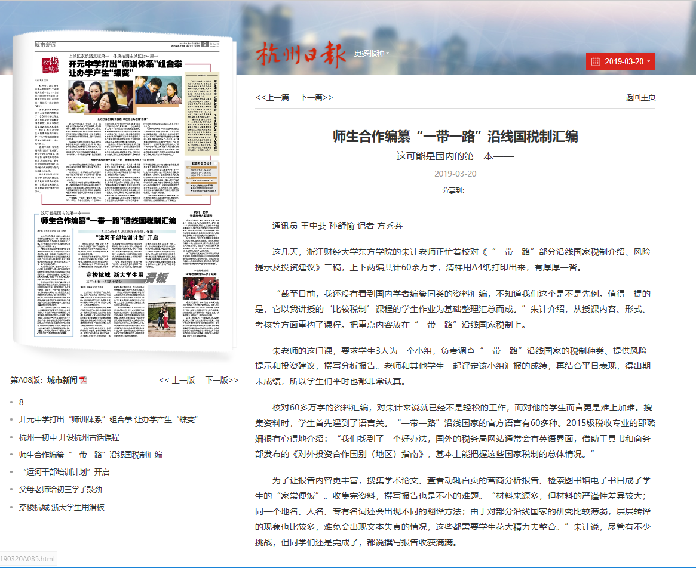The height and width of the screenshot is (568, 696).
Task: Open article 穿梭杭城 浙大学生用滑板
Action: 62,507
